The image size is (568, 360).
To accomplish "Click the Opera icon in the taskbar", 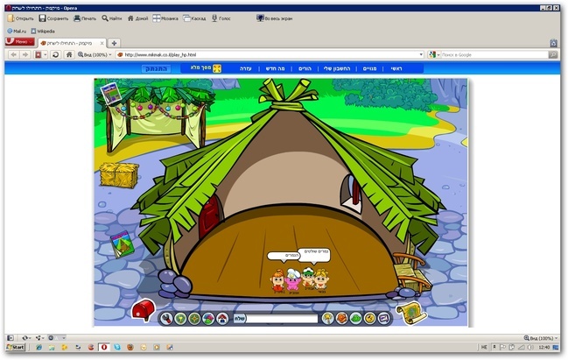I will coord(104,348).
